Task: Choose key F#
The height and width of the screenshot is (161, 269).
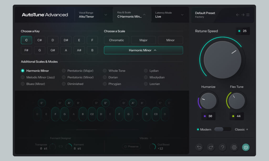Action: (27, 50)
